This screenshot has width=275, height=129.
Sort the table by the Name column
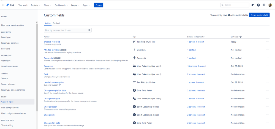[x=47, y=37]
